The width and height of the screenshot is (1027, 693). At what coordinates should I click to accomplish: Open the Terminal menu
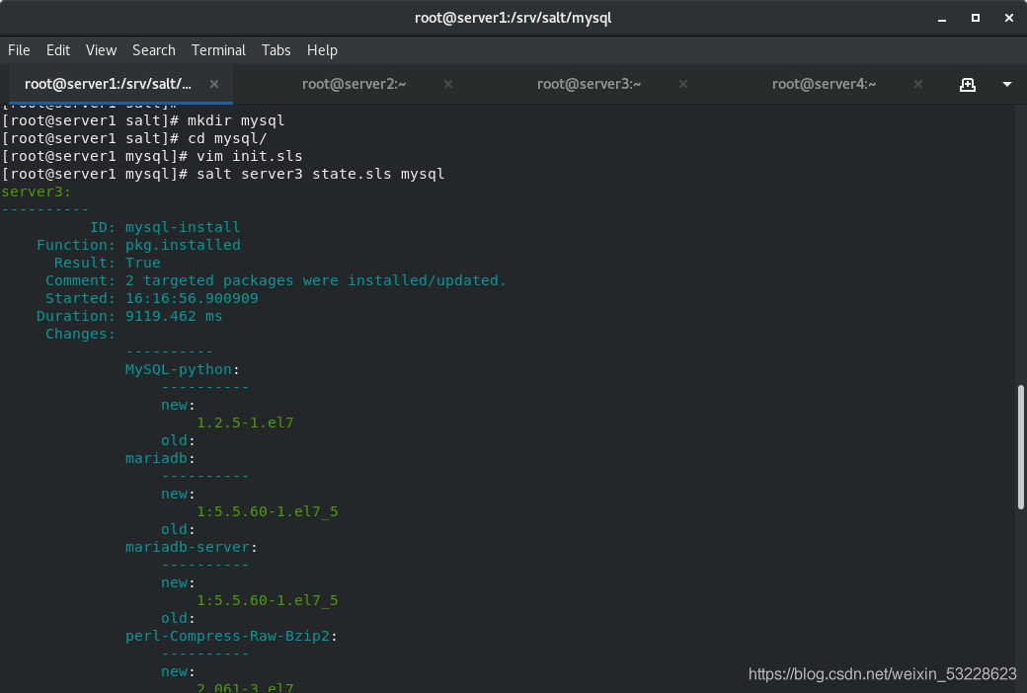pyautogui.click(x=218, y=50)
